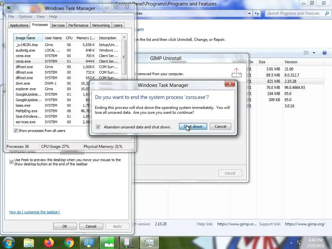Expand the address bar history dropdown arrow
332x249 pixels.
pos(249,14)
